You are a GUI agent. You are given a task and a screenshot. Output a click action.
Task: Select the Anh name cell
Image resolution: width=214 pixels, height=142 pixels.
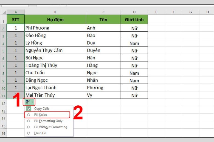pyautogui.click(x=103, y=28)
